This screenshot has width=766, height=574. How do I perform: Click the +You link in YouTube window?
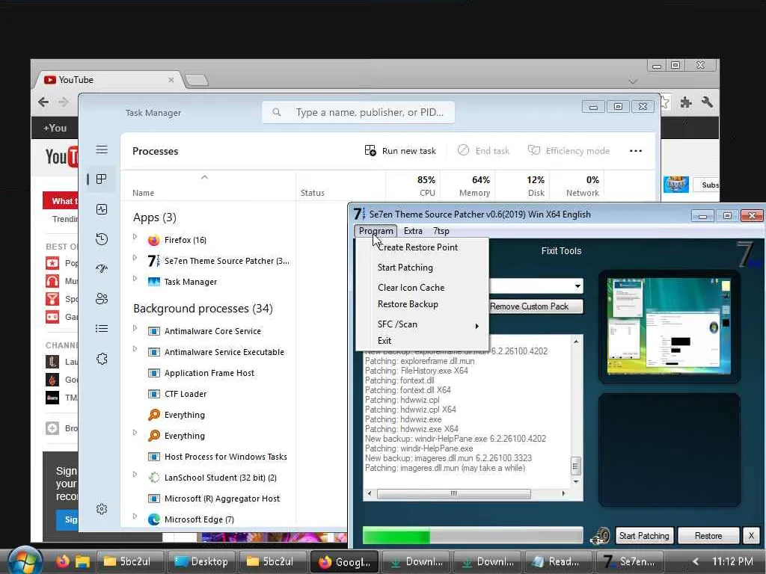coord(55,128)
